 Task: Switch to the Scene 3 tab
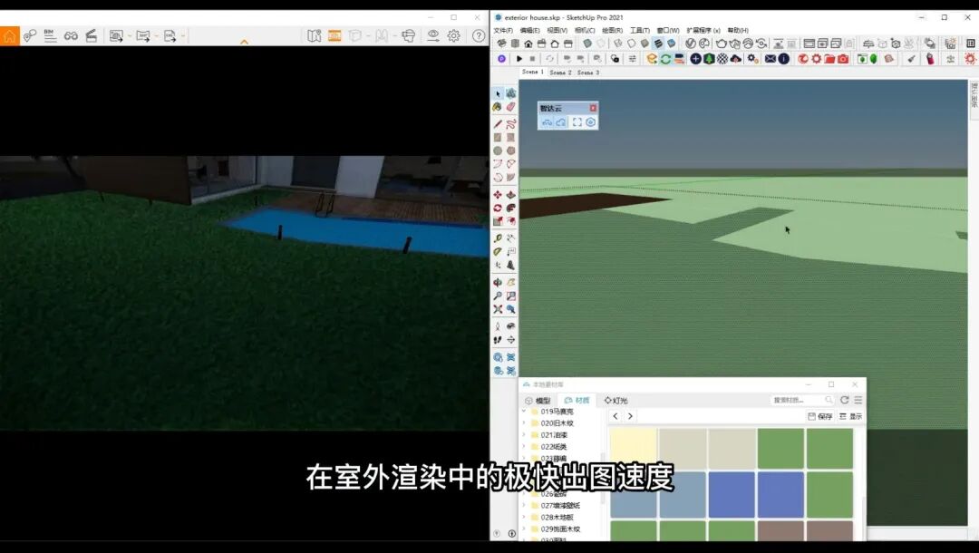[587, 73]
